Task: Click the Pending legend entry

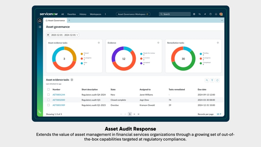Action: [x=204, y=54]
